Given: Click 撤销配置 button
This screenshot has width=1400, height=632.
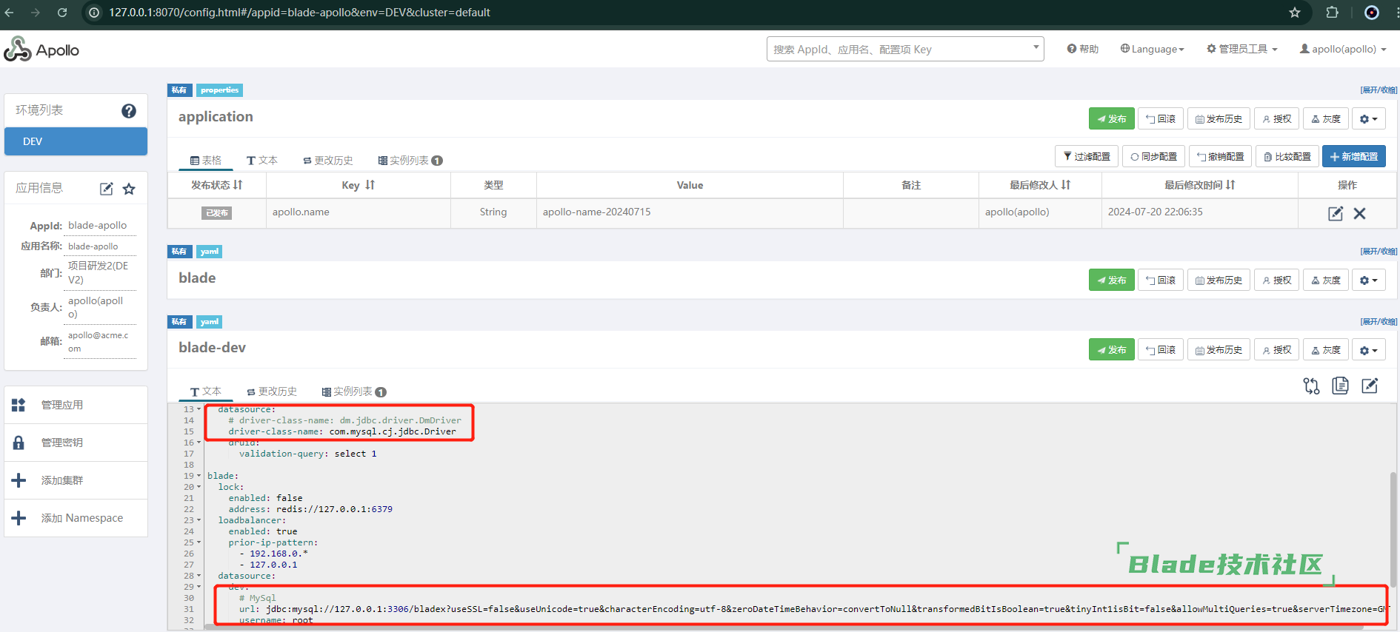Looking at the screenshot, I should pos(1221,156).
